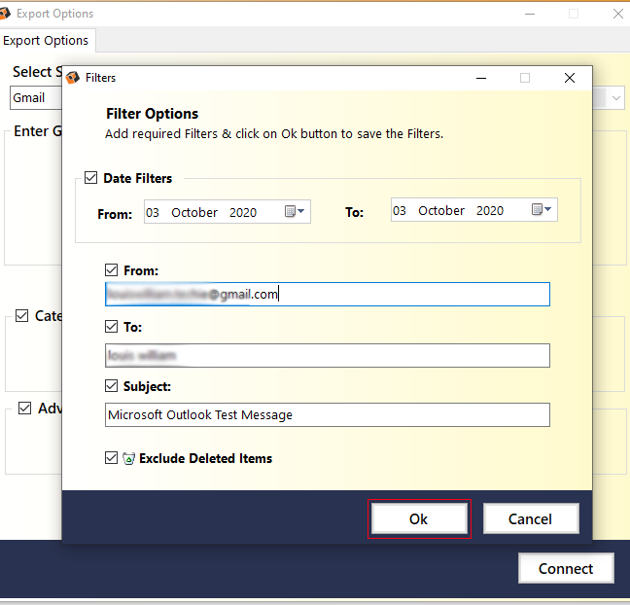Close the Filters dialog
The height and width of the screenshot is (605, 630).
[570, 78]
